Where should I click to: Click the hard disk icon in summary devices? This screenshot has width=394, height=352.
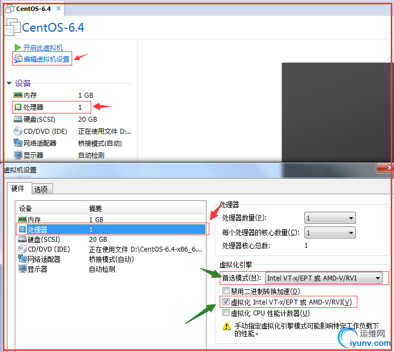click(x=18, y=119)
